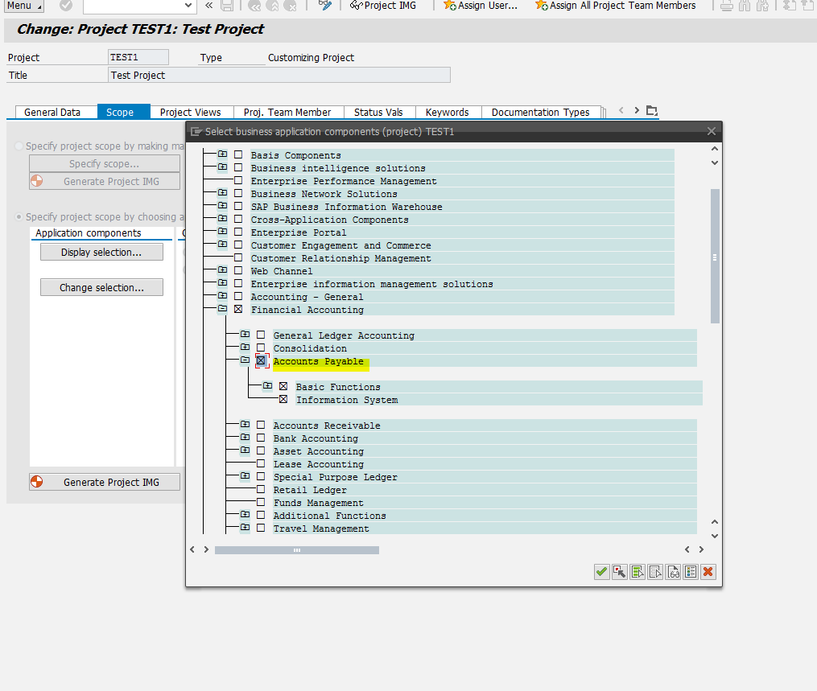The image size is (817, 691).
Task: Switch to the General Data tab
Action: 56,112
